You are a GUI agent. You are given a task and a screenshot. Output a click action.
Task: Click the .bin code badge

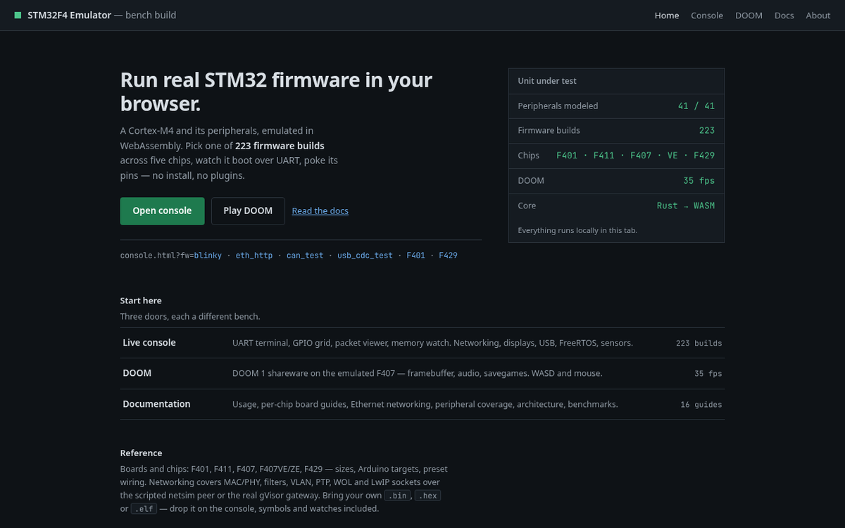(397, 496)
